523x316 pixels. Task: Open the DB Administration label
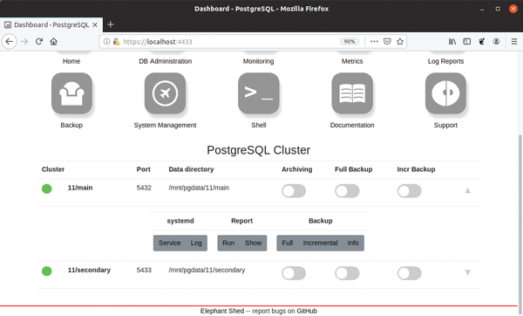(x=165, y=61)
